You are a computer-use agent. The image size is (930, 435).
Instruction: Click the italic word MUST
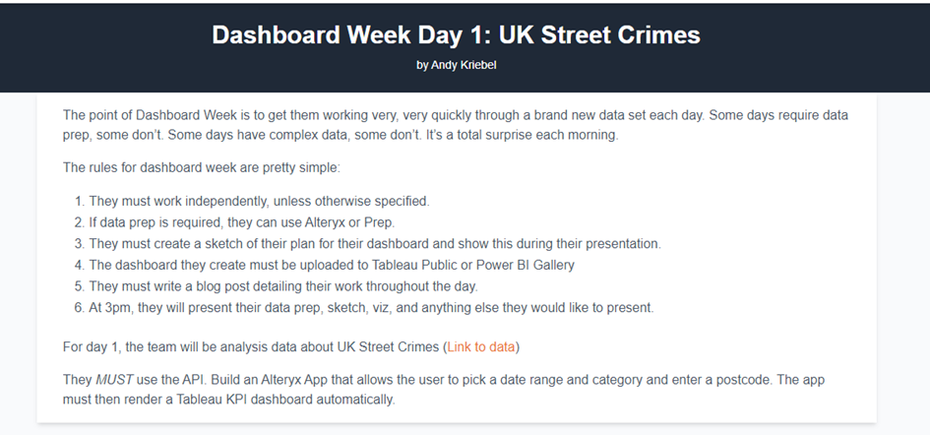[114, 380]
